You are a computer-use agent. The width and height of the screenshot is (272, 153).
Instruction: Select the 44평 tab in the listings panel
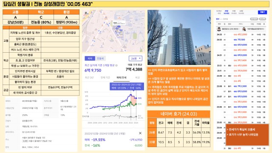coord(241,12)
